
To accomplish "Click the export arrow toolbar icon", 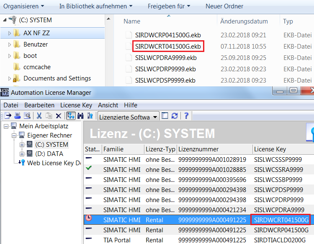I will point(8,116).
